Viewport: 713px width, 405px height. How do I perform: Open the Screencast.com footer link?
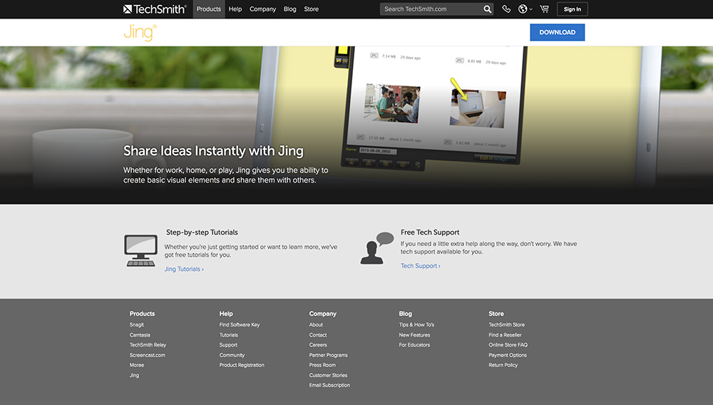[148, 355]
